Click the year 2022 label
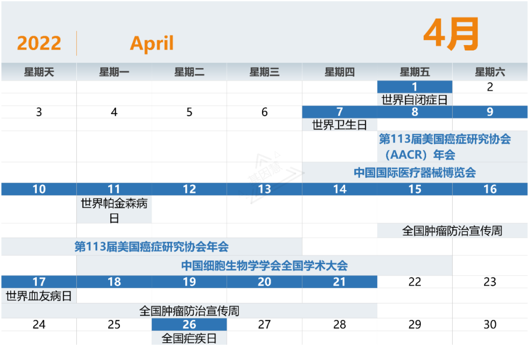 [39, 43]
